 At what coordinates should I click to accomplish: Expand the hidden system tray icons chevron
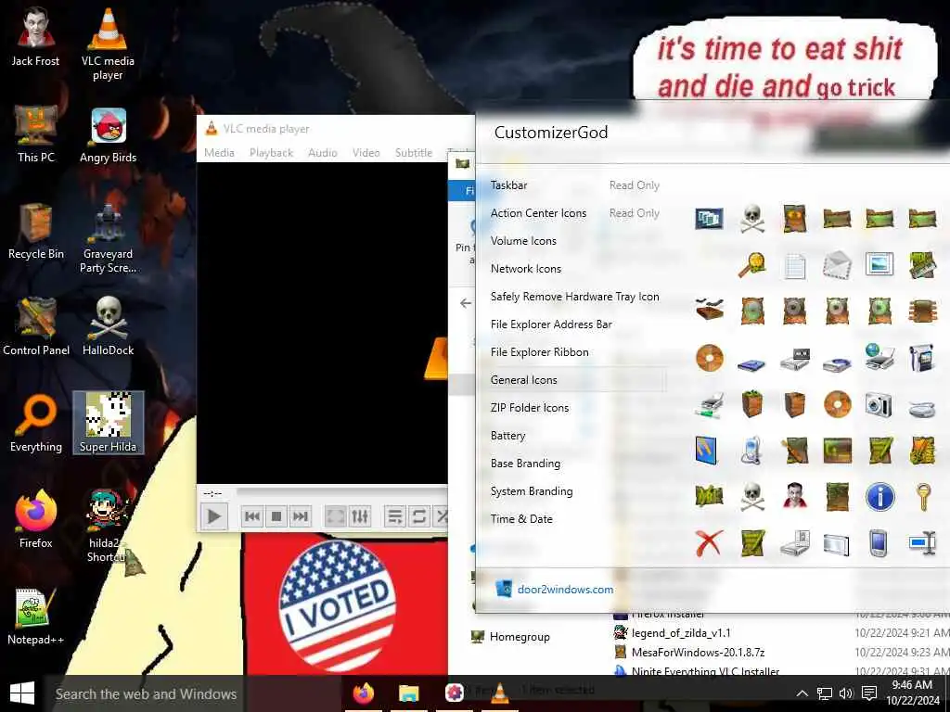(802, 693)
